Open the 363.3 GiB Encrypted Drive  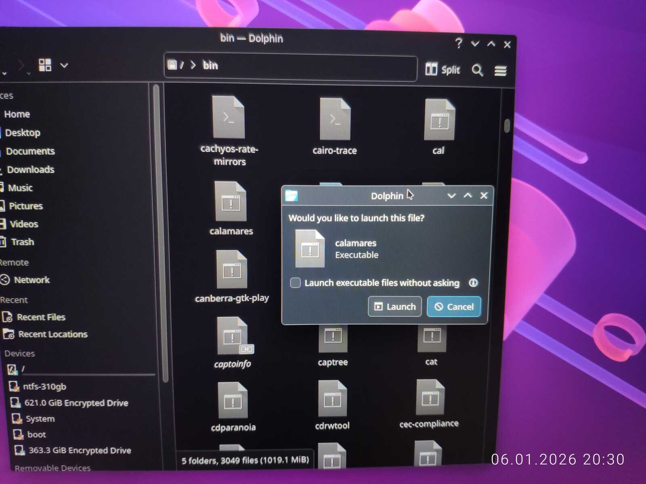pyautogui.click(x=79, y=450)
